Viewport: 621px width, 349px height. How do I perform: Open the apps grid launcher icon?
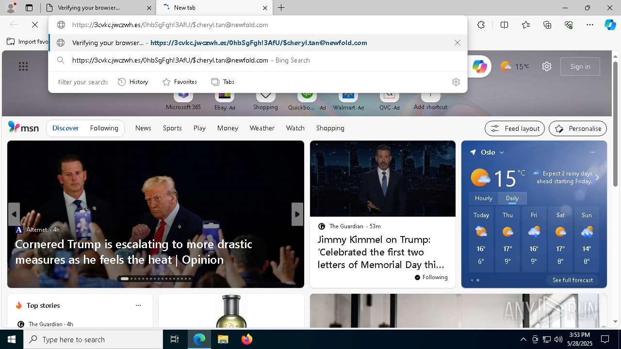click(23, 66)
